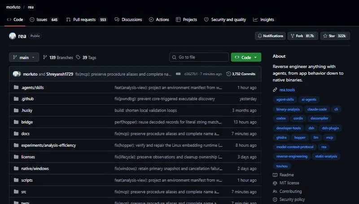Open the perf(hopper) reuse decoded records commit

[168, 122]
